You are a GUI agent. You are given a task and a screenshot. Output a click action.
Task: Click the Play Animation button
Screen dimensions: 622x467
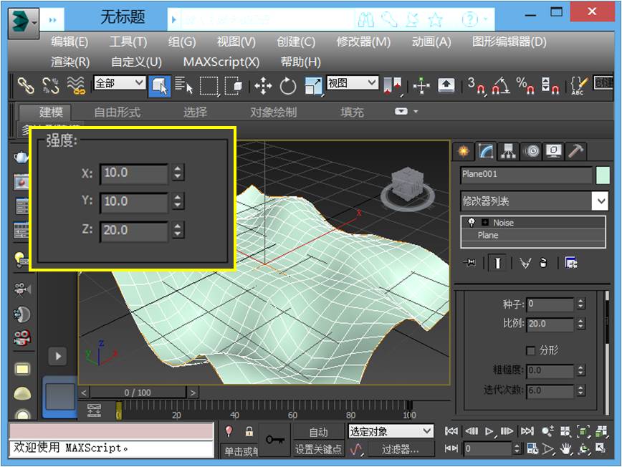489,430
